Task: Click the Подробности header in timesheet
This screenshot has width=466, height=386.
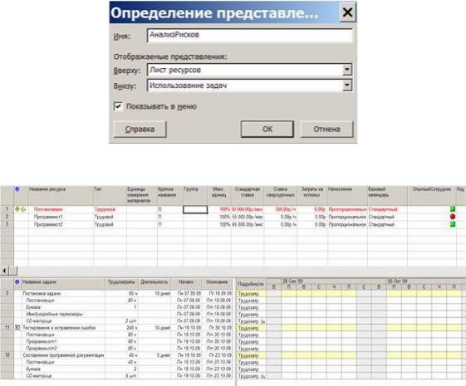Action: pyautogui.click(x=251, y=284)
